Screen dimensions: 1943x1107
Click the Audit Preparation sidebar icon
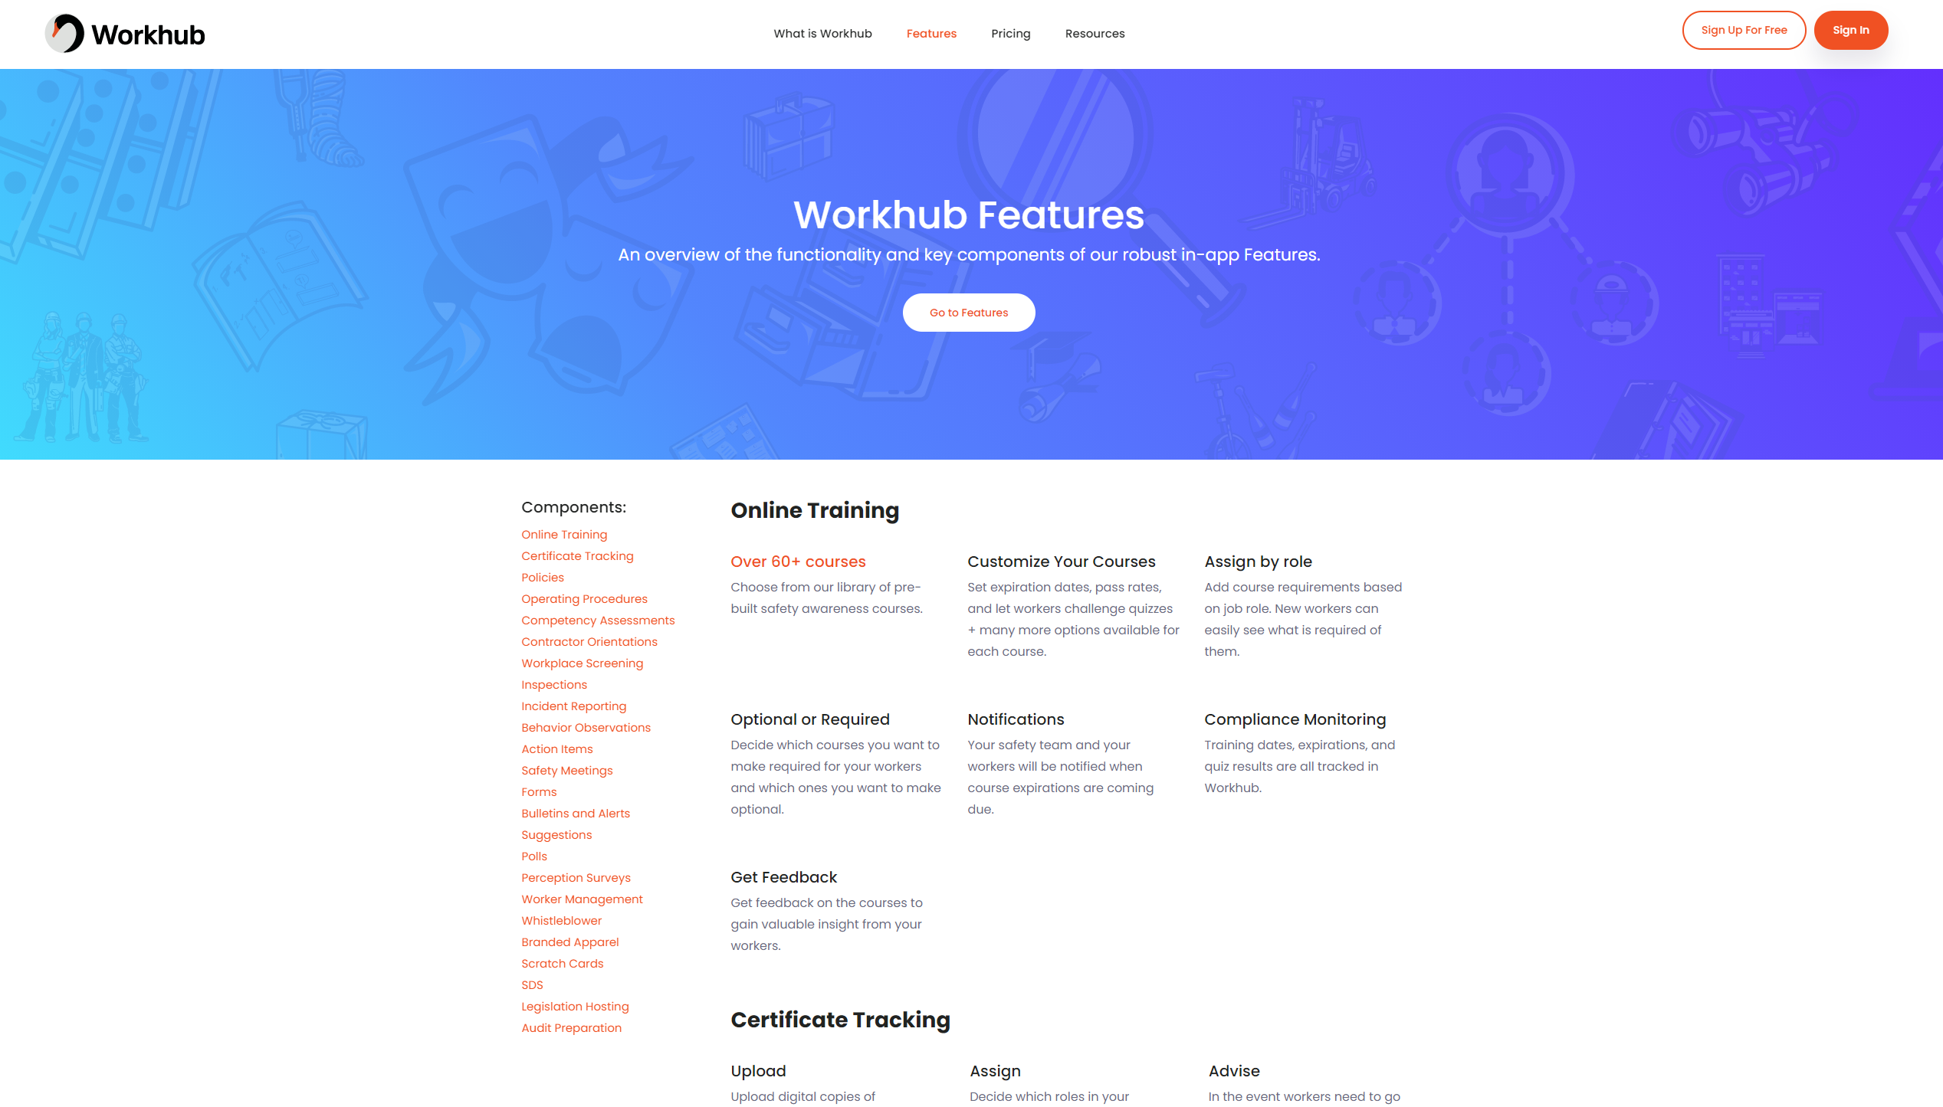[571, 1028]
